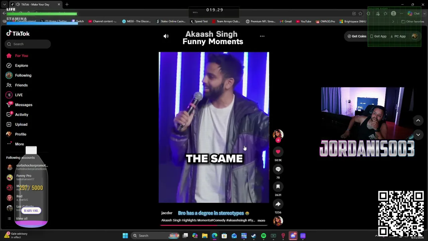Screen dimensions: 428x241
Task: Open the creator's avatar beside the video
Action: (x=278, y=134)
